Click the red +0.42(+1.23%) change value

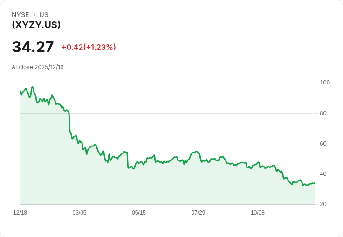click(x=89, y=47)
